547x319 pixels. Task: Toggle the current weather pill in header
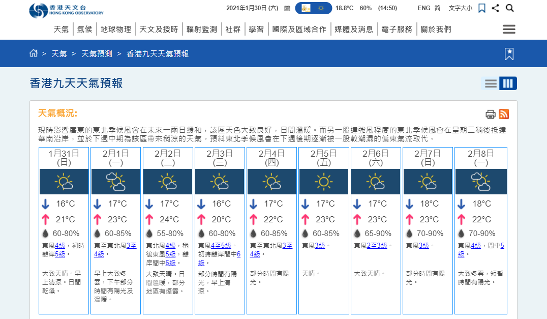pos(313,8)
